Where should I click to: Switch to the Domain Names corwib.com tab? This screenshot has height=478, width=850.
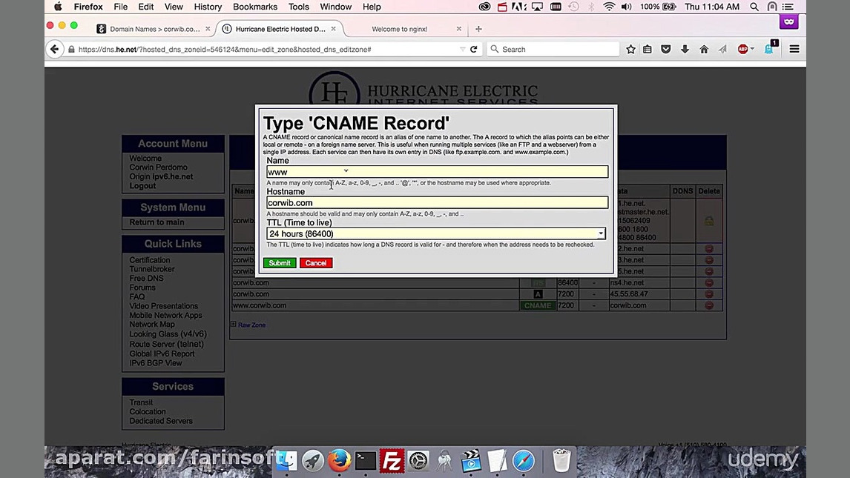pyautogui.click(x=154, y=29)
